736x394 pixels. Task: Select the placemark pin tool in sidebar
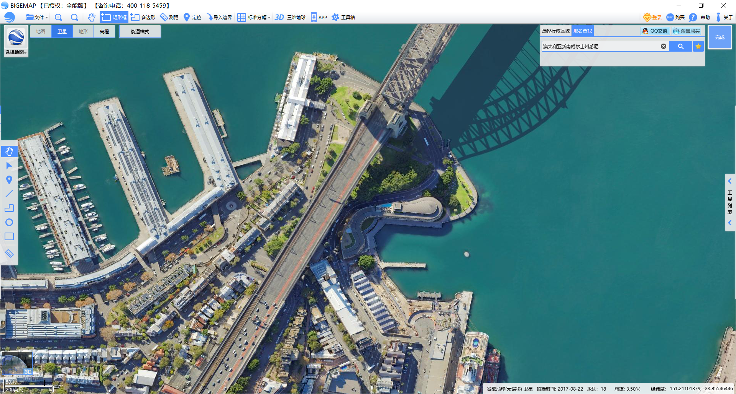pyautogui.click(x=9, y=180)
